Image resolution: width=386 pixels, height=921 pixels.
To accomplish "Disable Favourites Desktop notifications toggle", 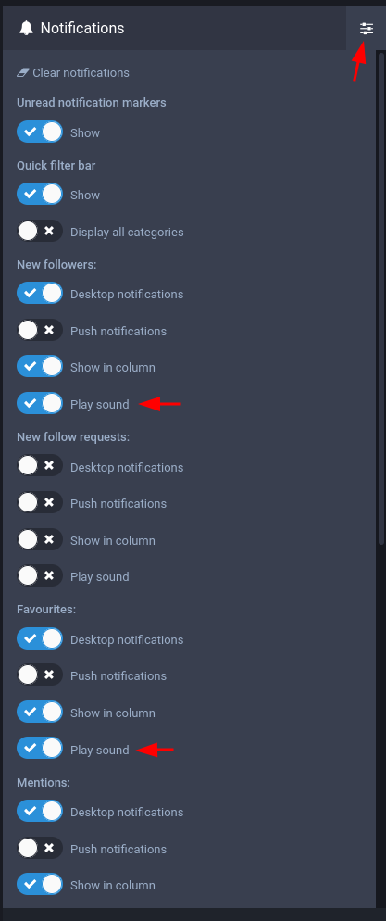I will [40, 639].
